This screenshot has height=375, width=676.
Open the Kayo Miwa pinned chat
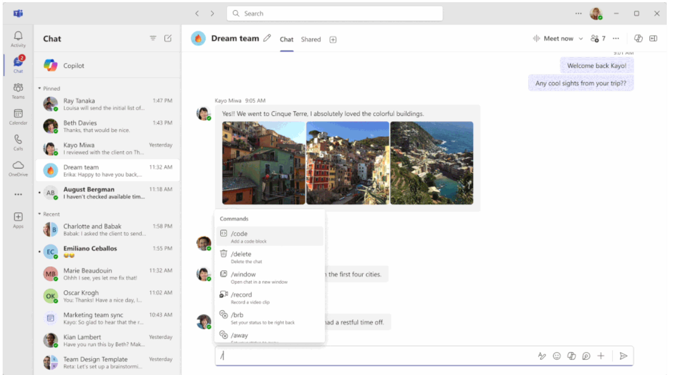point(107,148)
